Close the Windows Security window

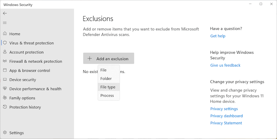click(271, 4)
